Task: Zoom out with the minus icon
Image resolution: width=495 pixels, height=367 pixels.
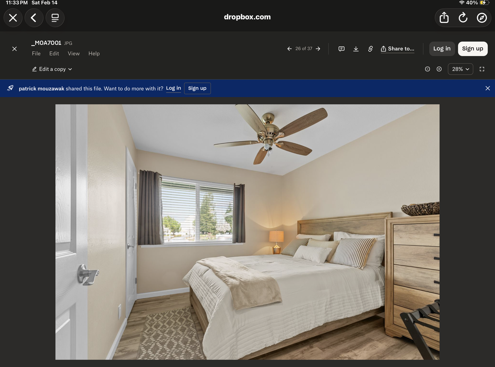Action: pyautogui.click(x=427, y=69)
